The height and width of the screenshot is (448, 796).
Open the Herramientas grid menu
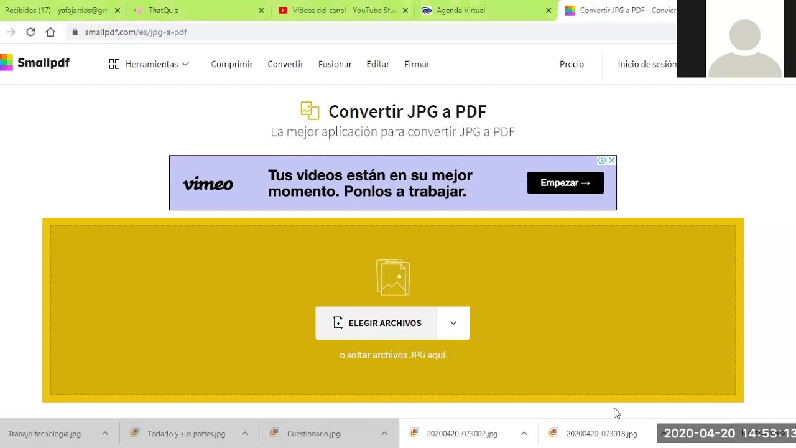[149, 64]
